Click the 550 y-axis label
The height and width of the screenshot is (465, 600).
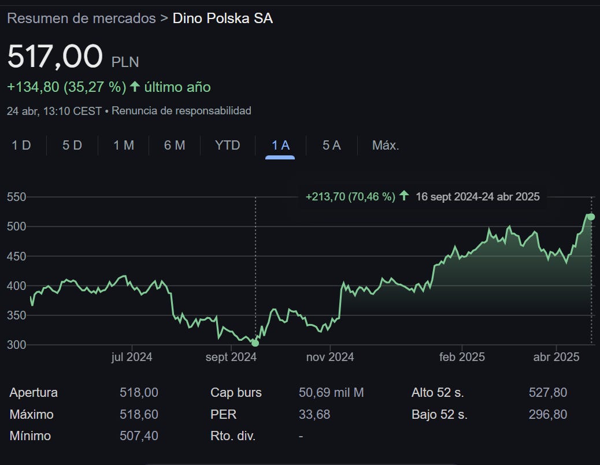click(16, 197)
